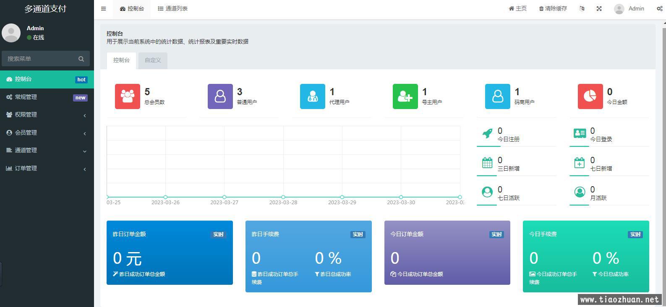Expand the 订单管理 menu chevron
Image resolution: width=666 pixels, height=307 pixels.
pyautogui.click(x=85, y=169)
